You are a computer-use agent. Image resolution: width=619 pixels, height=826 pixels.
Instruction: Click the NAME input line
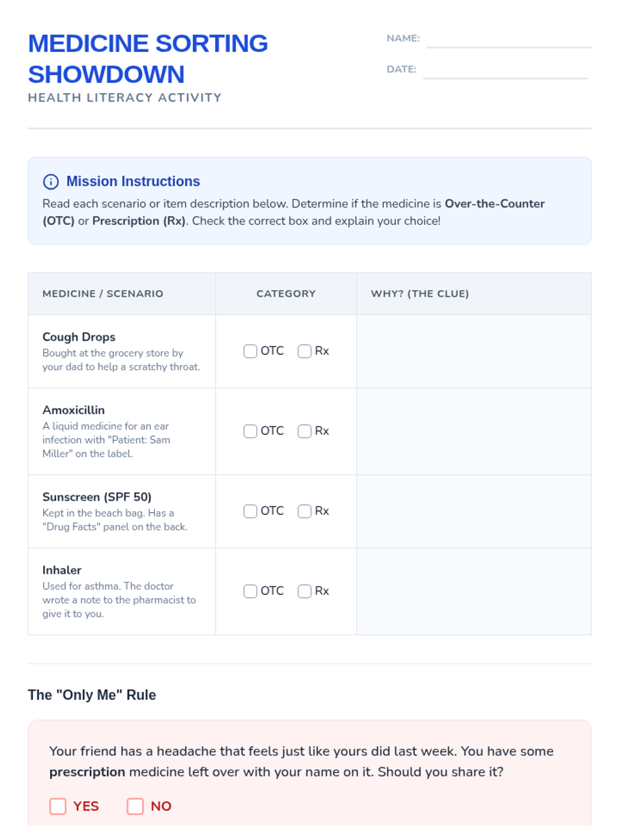[x=509, y=40]
